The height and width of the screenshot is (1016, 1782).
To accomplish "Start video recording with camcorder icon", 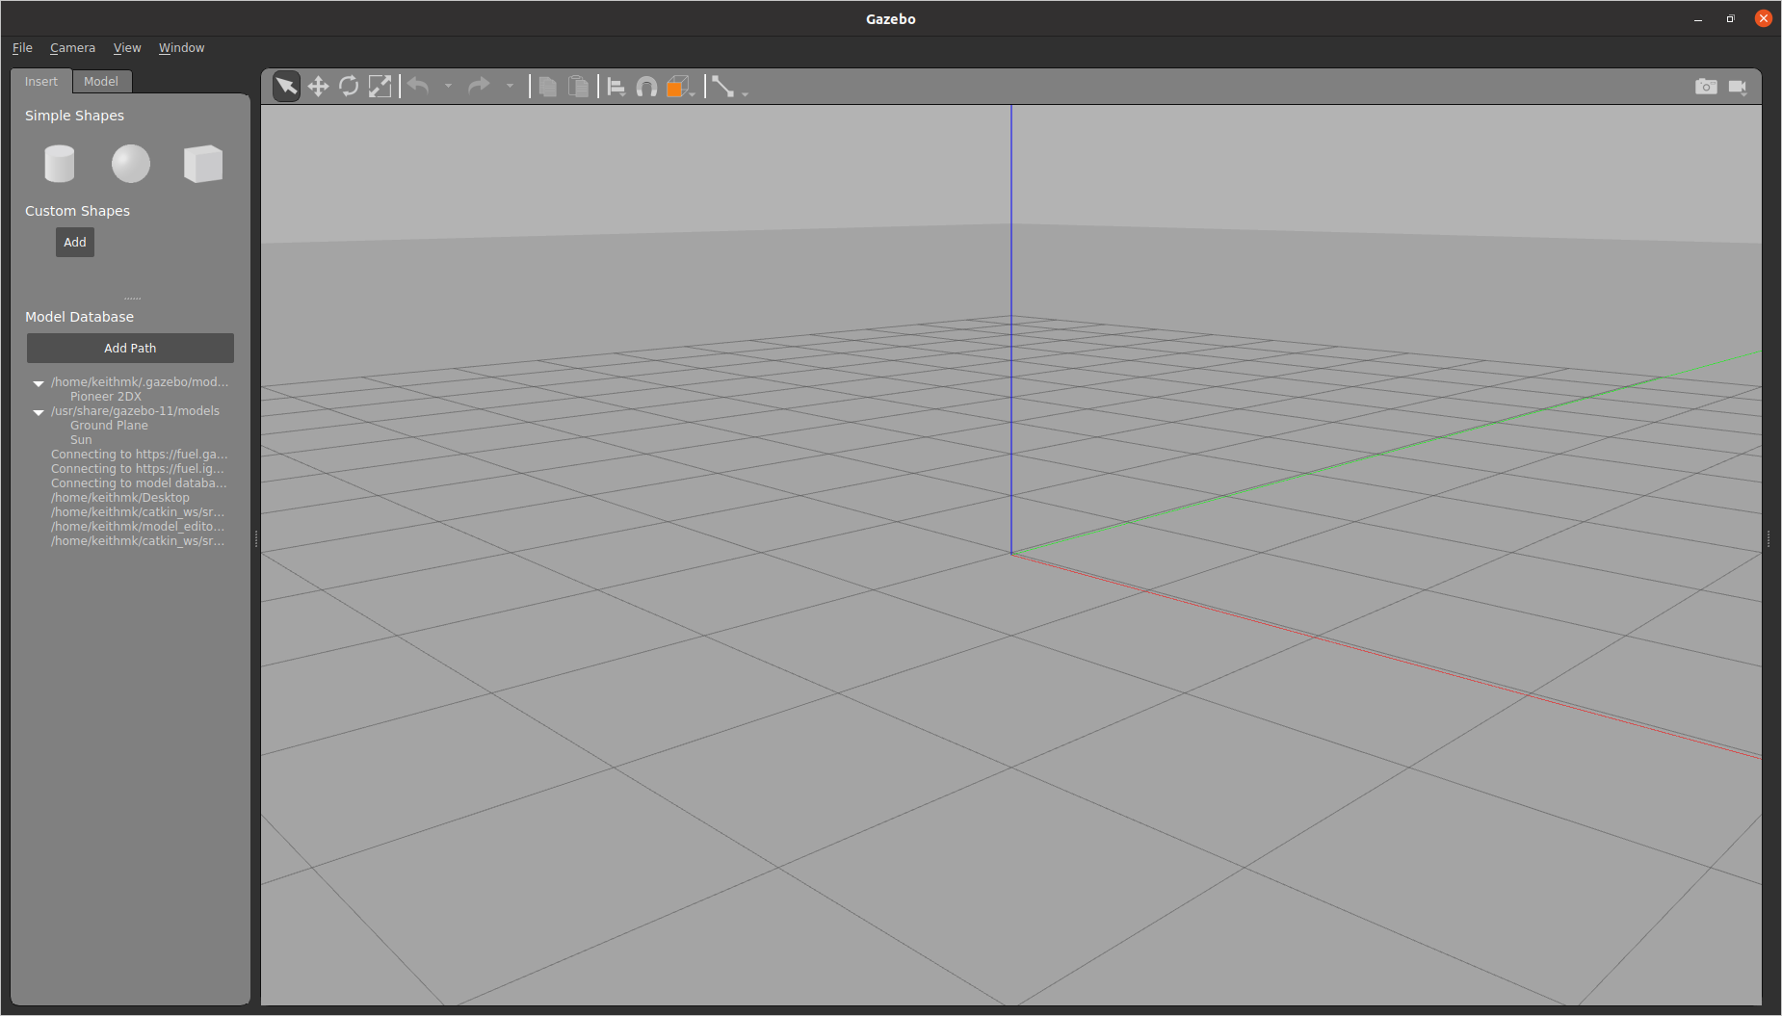I will click(x=1738, y=87).
